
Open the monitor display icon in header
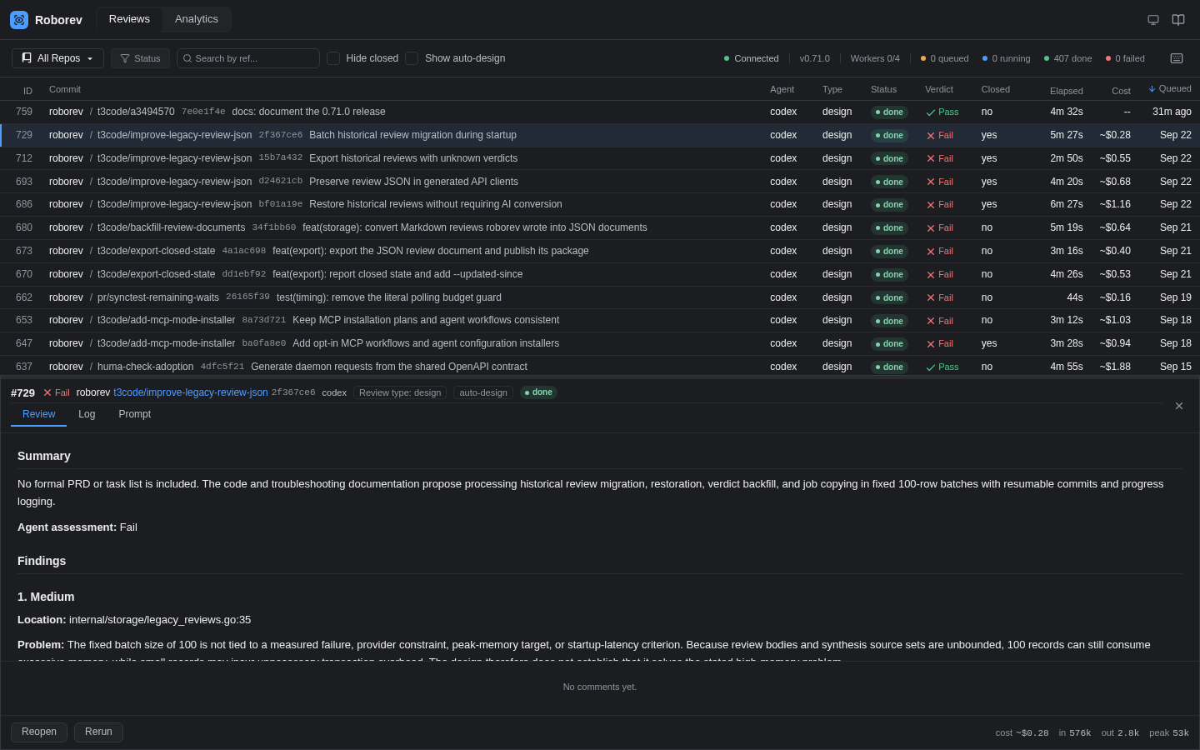click(x=1153, y=20)
